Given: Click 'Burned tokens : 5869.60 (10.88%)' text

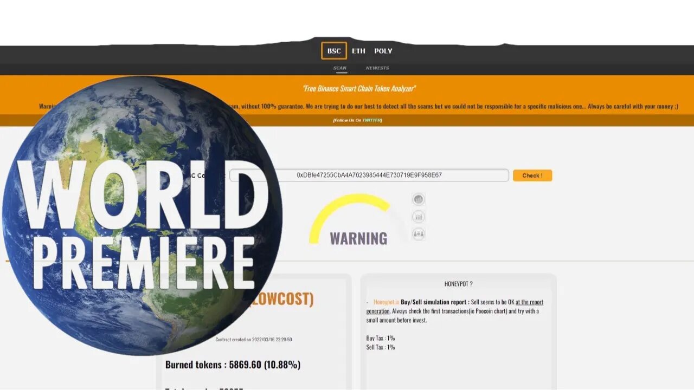Looking at the screenshot, I should click(x=233, y=365).
